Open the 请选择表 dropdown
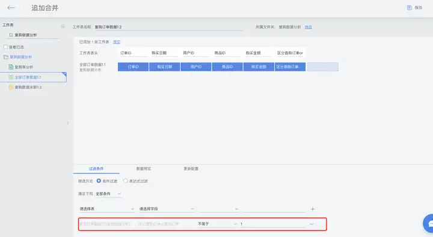433x237 pixels. coord(106,209)
